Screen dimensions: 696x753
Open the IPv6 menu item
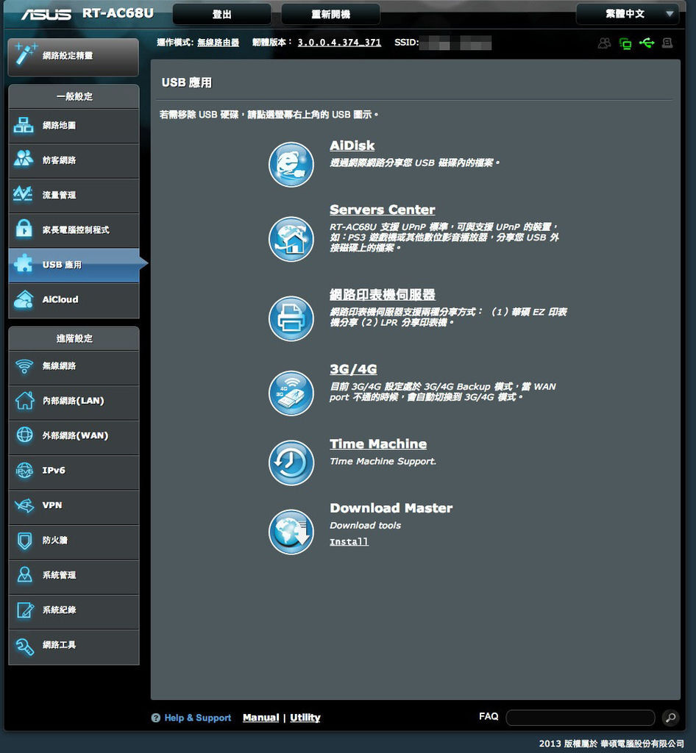74,471
